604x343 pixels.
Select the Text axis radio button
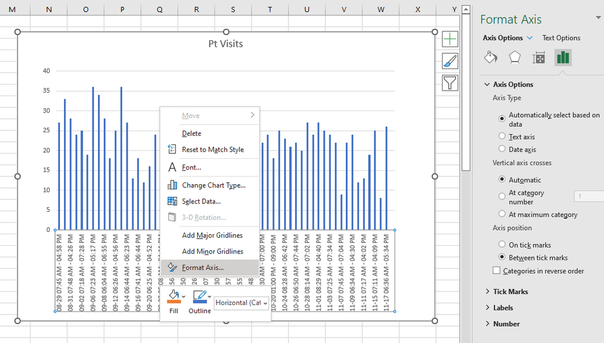coord(502,136)
